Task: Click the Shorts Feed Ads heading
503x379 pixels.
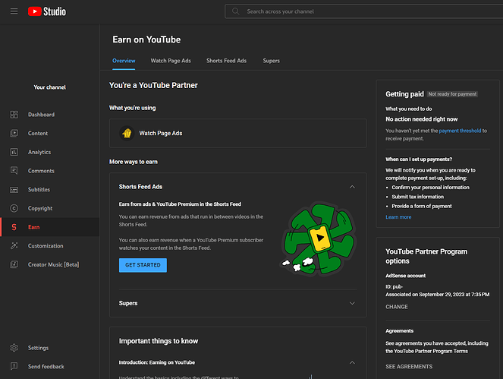Action: (140, 187)
